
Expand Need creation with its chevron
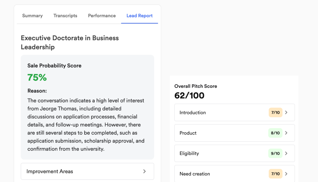click(286, 174)
